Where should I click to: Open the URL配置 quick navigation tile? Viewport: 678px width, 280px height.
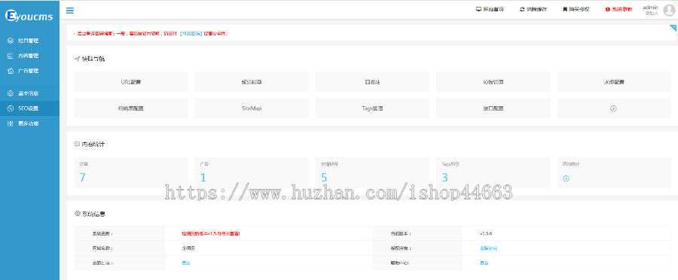(x=130, y=81)
